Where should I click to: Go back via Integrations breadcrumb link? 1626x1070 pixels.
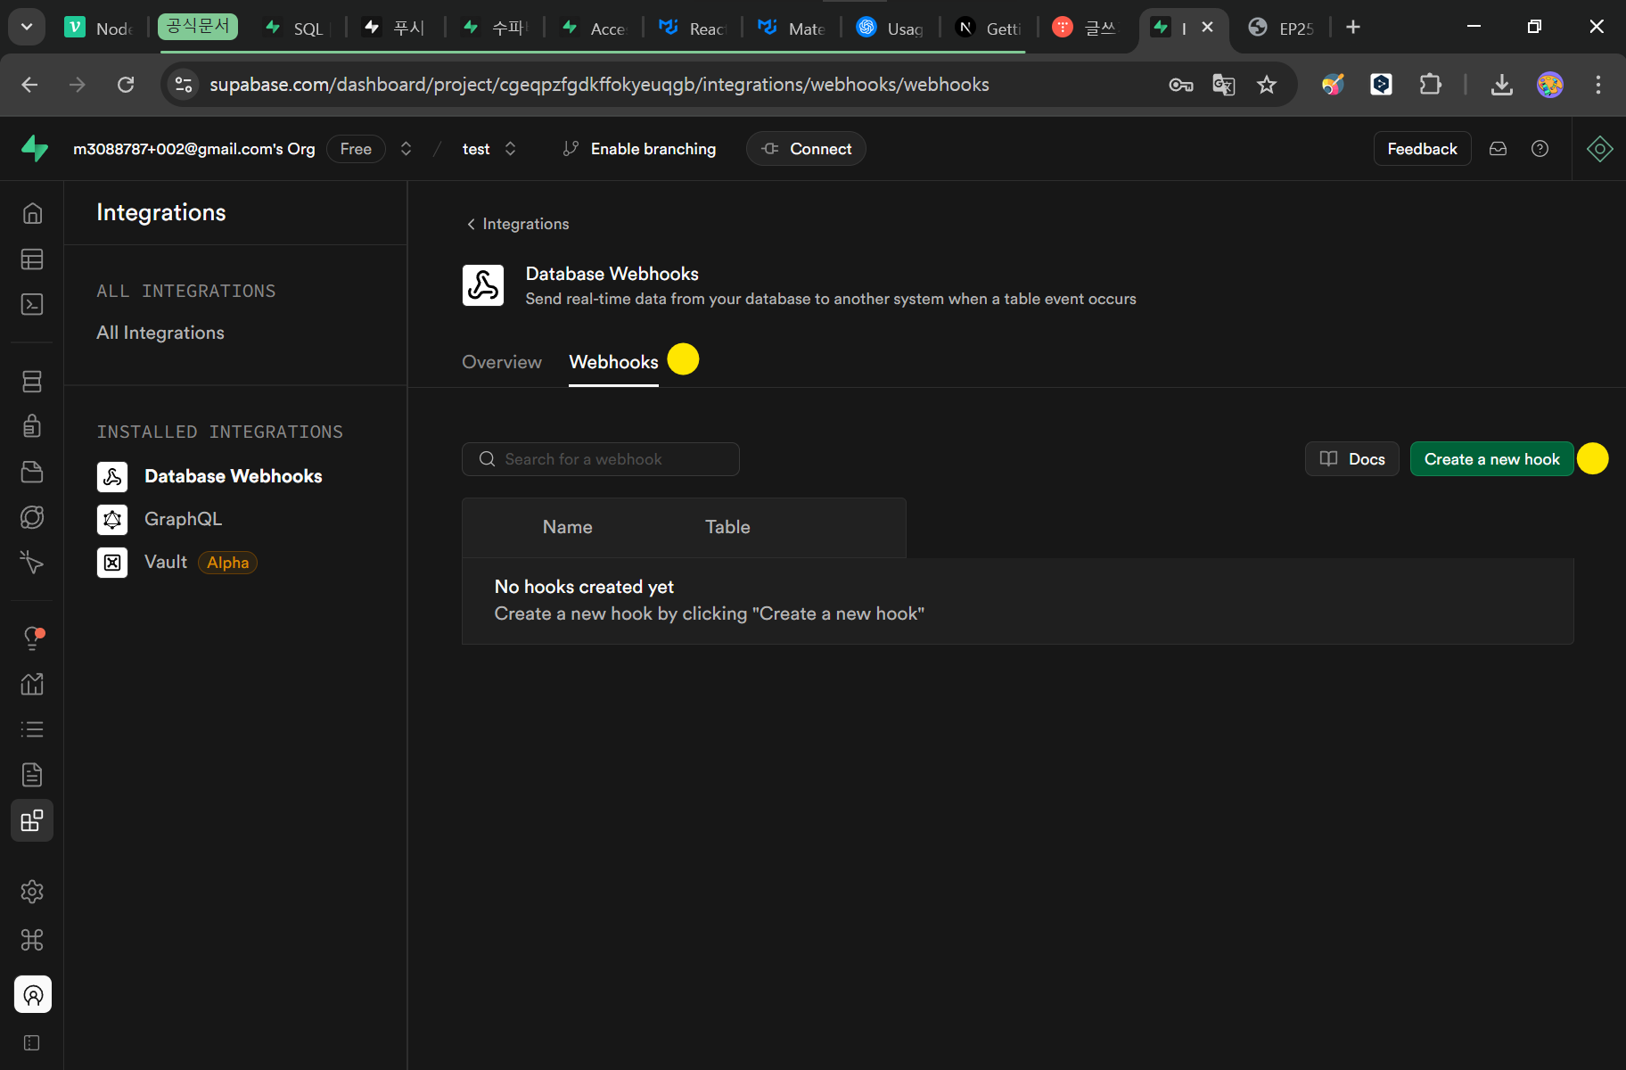[518, 224]
